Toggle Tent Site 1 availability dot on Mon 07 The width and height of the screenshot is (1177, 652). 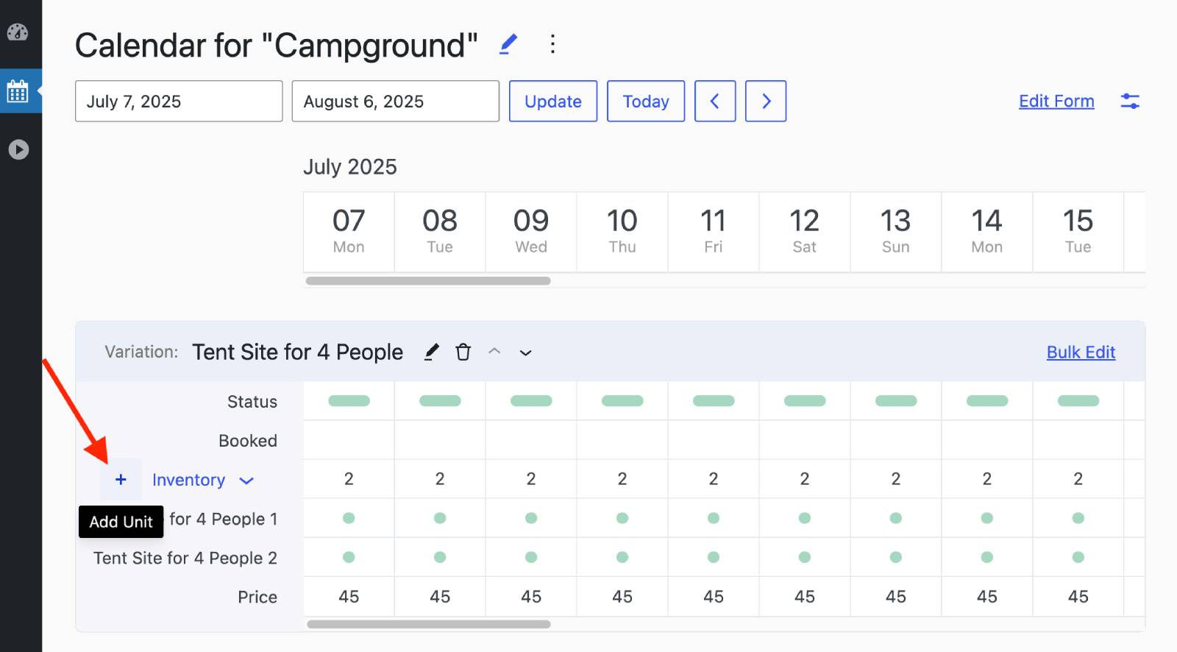(x=349, y=518)
